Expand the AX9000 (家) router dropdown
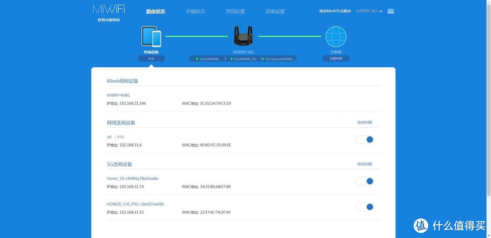The height and width of the screenshot is (238, 491). 370,11
